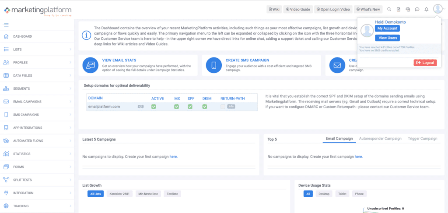
Task: Click the App Integrations tablet icon
Action: (x=6, y=128)
